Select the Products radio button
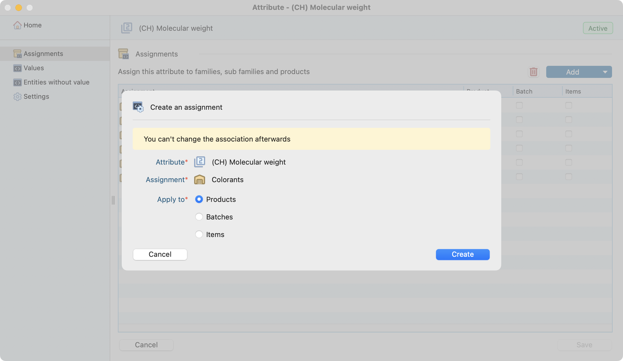 199,199
